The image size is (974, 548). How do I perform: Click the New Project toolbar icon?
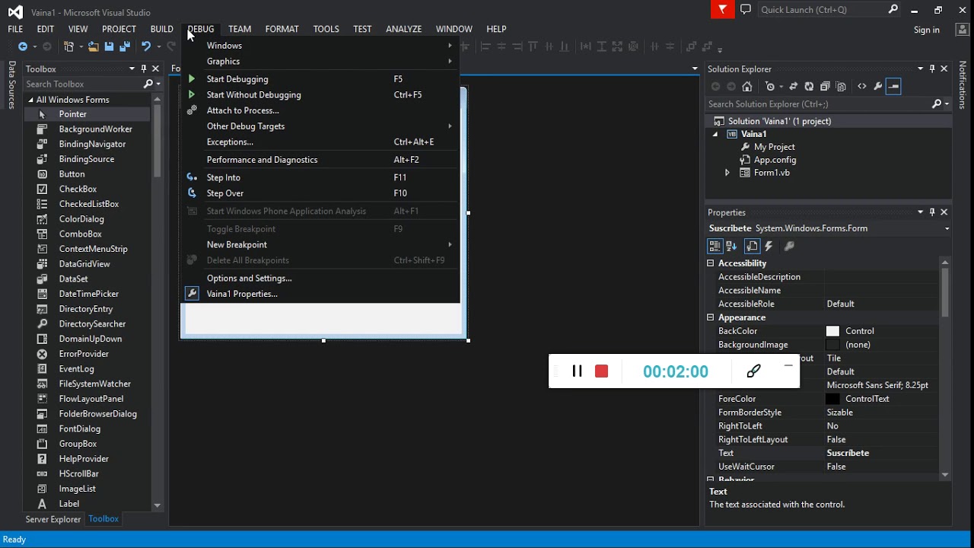pos(69,46)
